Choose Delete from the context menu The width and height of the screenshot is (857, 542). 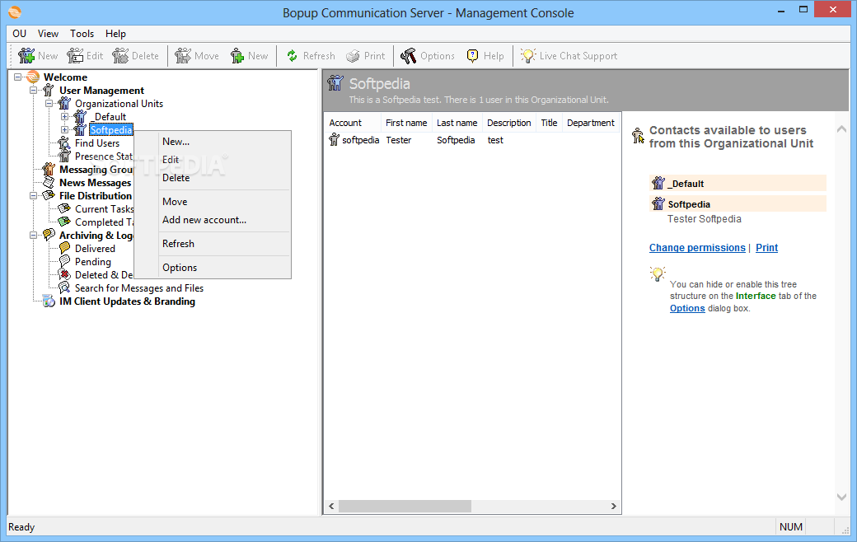(213, 178)
